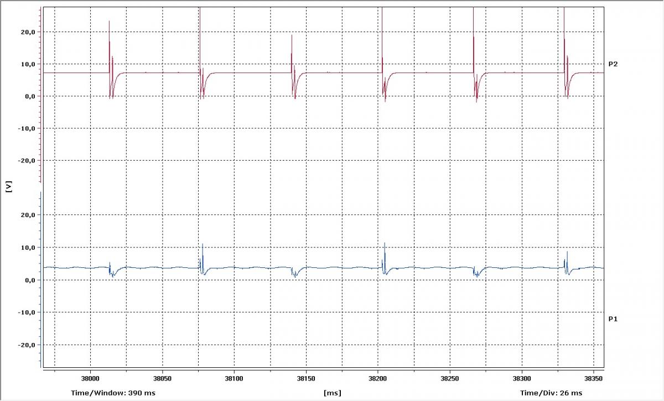Click the 10,0 label on blue P1 axis
This screenshot has height=401, width=664.
click(29, 247)
